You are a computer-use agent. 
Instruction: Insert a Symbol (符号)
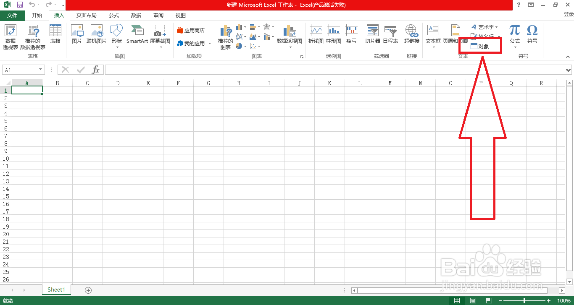[532, 34]
